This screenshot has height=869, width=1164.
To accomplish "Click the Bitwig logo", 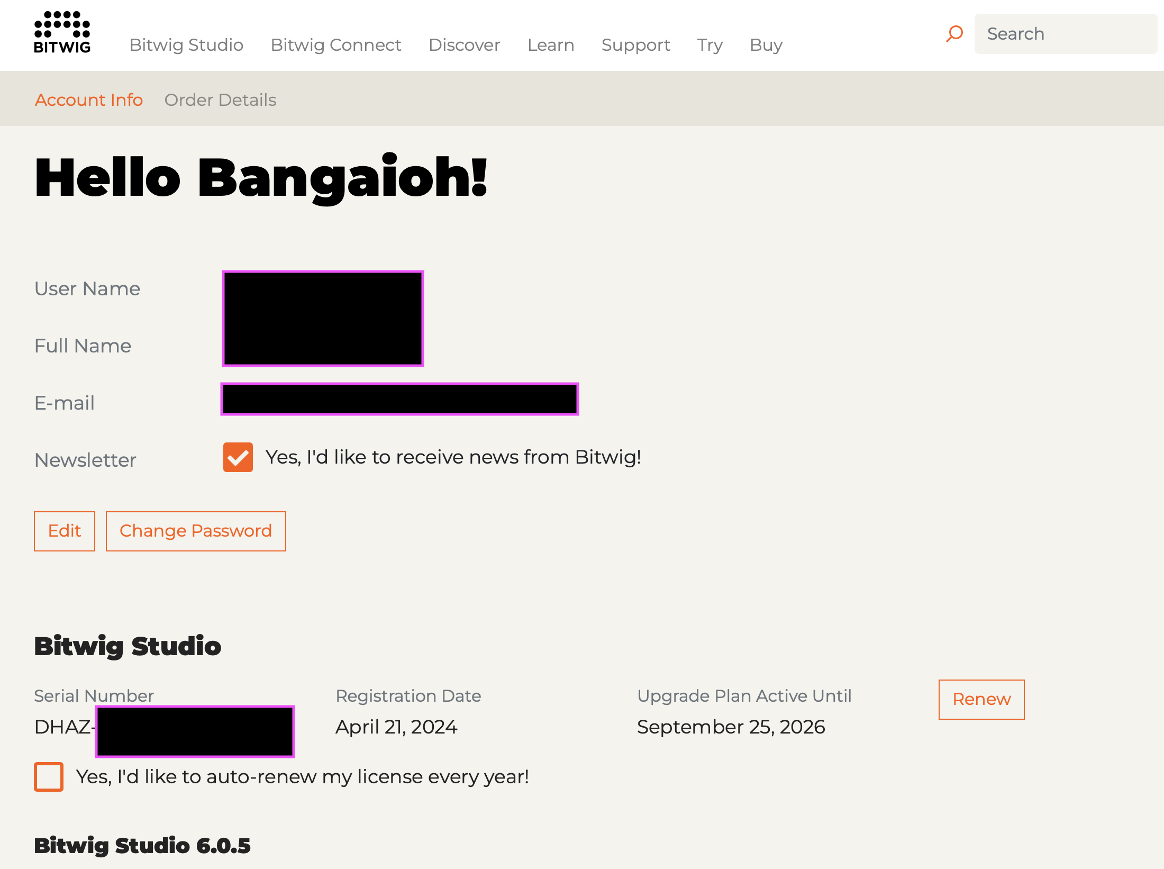I will [x=62, y=32].
